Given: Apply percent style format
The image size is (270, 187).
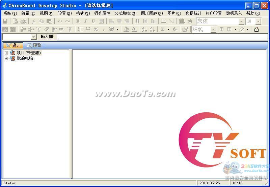Looking at the screenshot, I should click(96, 30).
